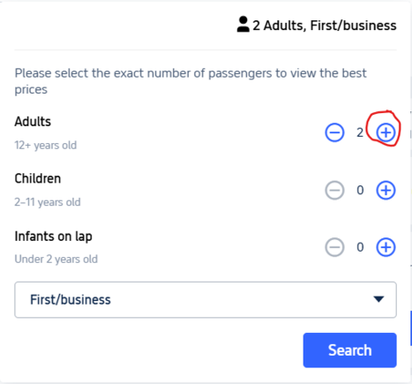Select the Adults count number 2
Screen dimensions: 412x384
pos(360,132)
